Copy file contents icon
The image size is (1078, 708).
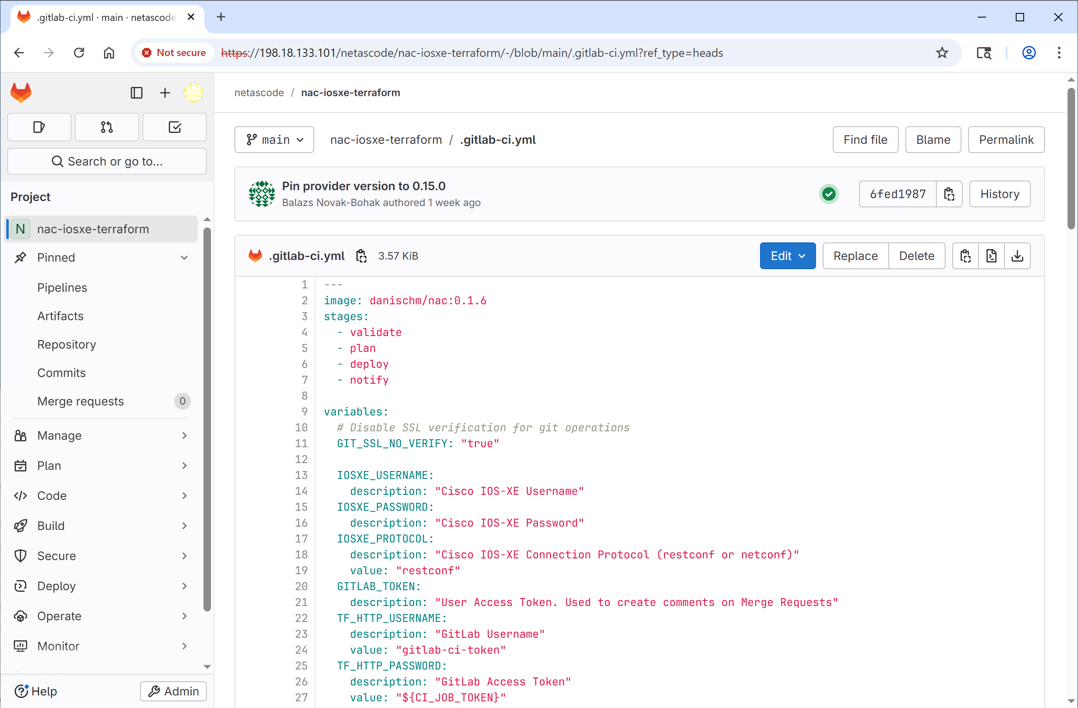tap(965, 256)
